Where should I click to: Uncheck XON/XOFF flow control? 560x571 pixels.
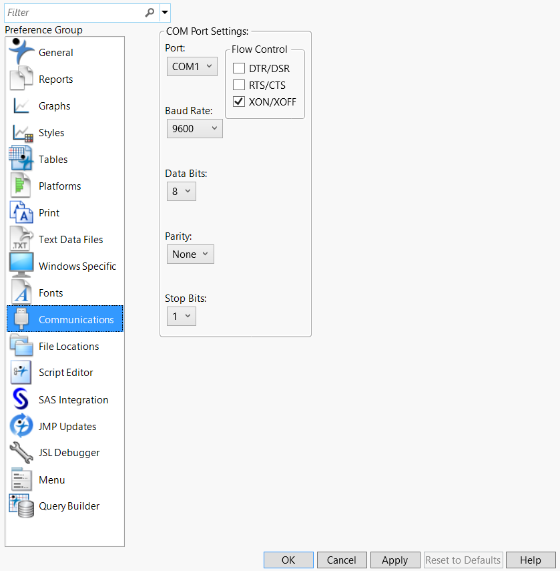point(239,102)
